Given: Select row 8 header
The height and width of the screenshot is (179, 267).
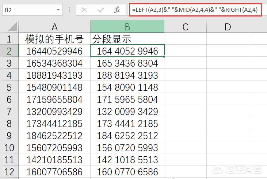Looking at the screenshot, I should 9,123.
